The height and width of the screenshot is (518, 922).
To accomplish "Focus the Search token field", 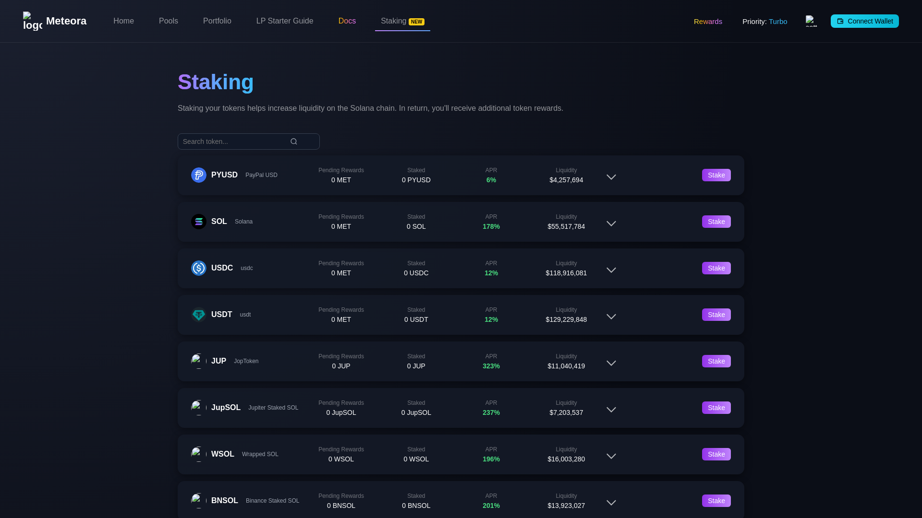I will [249, 141].
